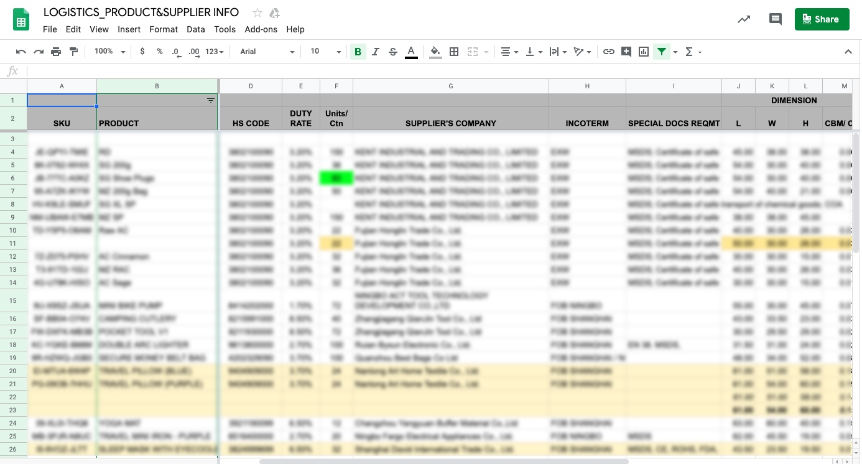Viewport: 862px width, 464px height.
Task: Increase decimal places
Action: point(194,52)
